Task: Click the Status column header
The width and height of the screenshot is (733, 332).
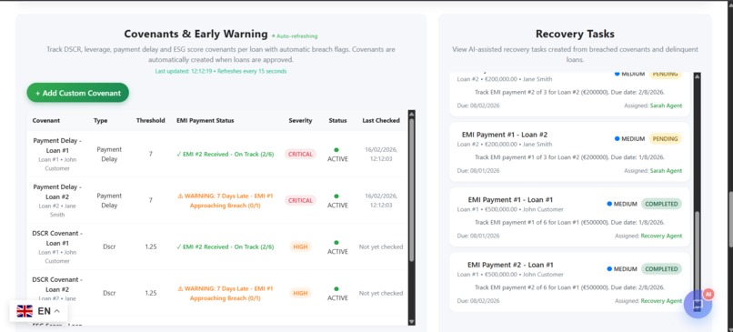Action: click(337, 120)
